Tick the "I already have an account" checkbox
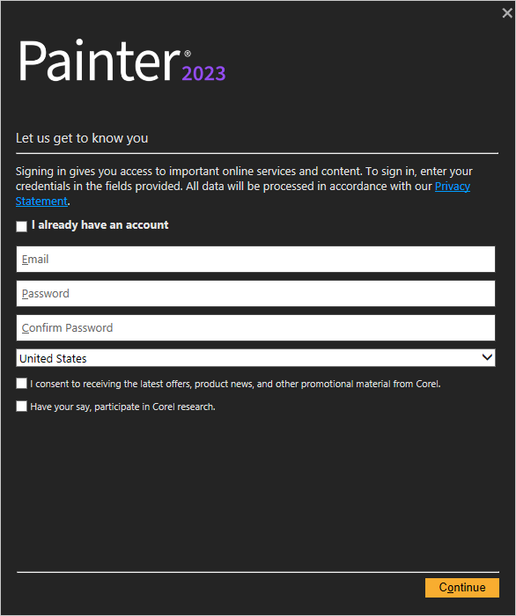Image resolution: width=516 pixels, height=616 pixels. (22, 226)
